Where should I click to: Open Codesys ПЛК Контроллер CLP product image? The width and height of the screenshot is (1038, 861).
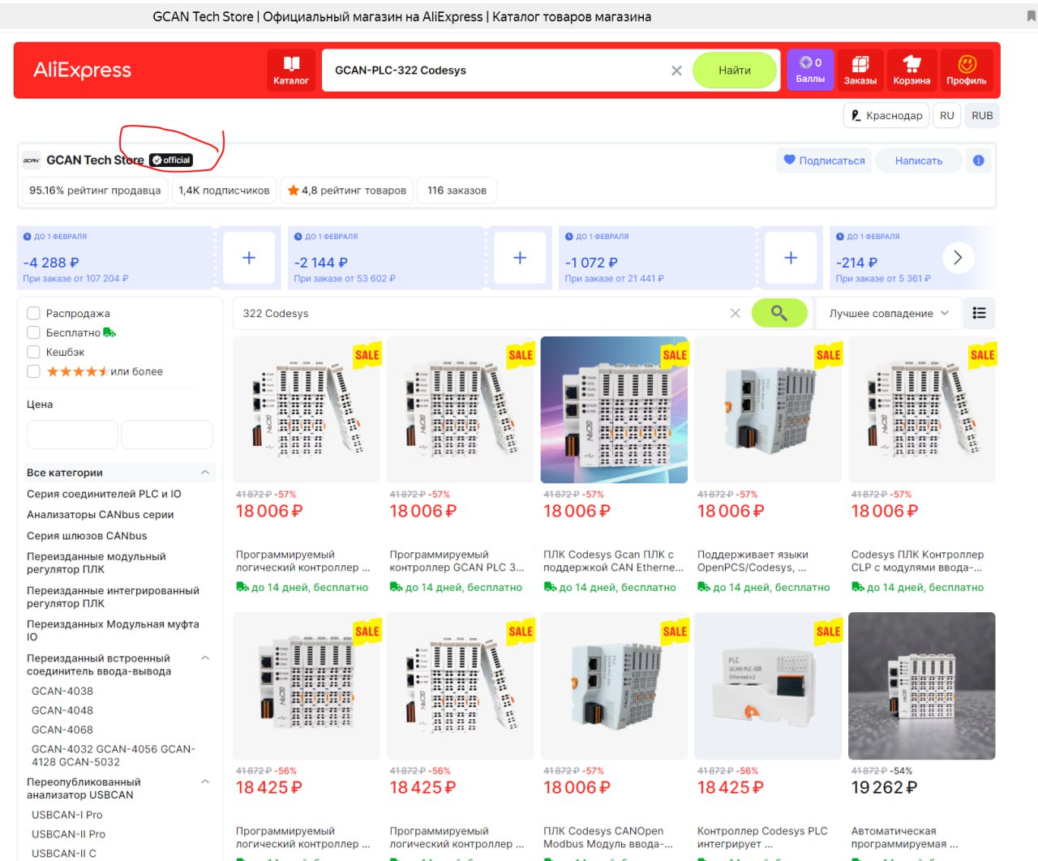922,410
